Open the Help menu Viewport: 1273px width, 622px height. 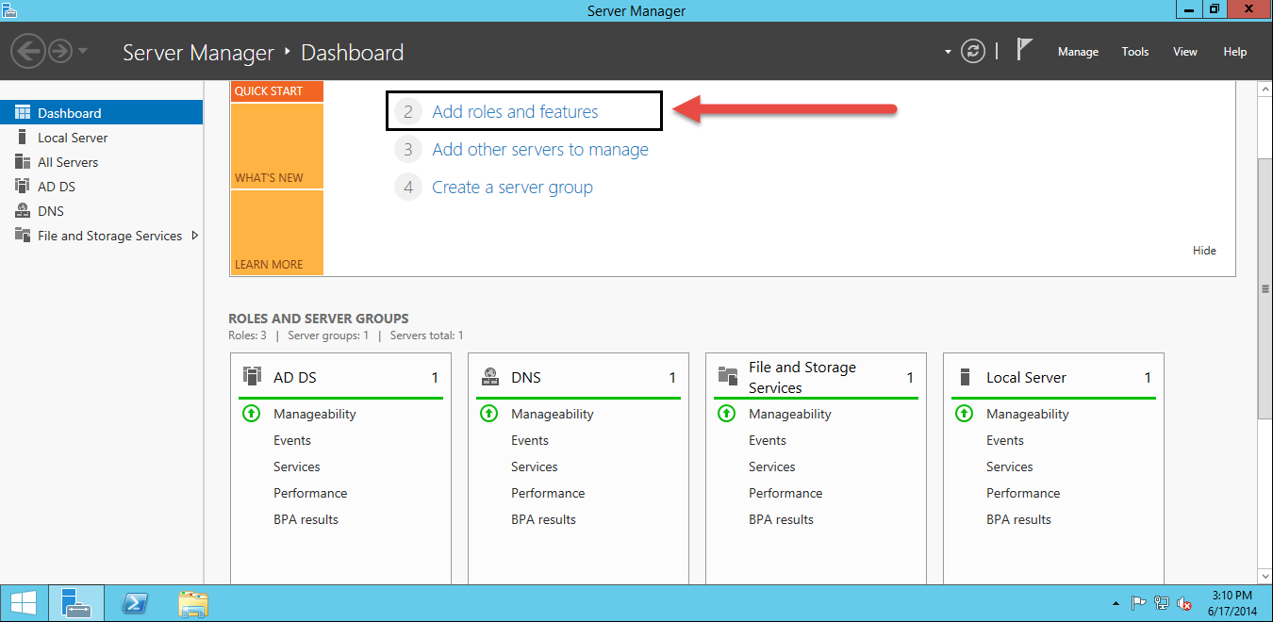1235,52
